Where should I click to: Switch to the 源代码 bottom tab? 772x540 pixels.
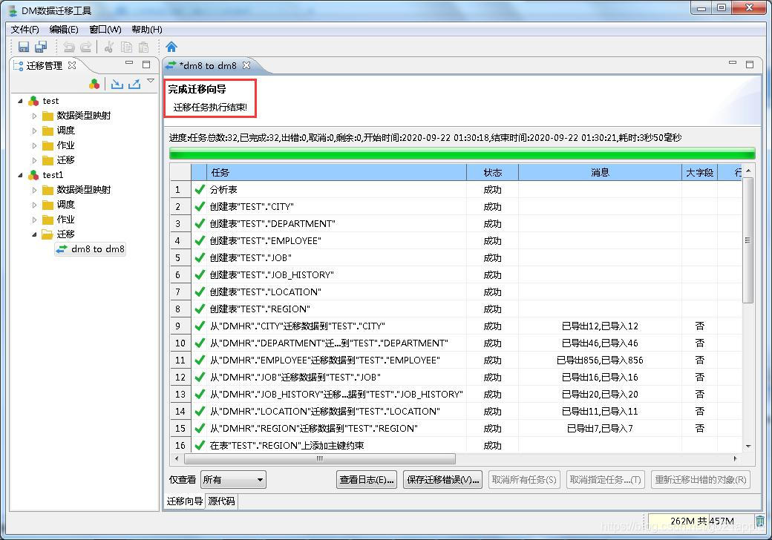(x=221, y=501)
